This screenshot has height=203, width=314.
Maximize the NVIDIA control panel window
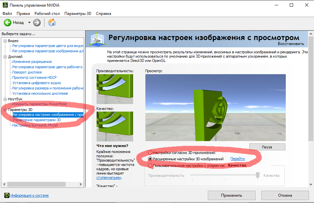[291, 5]
